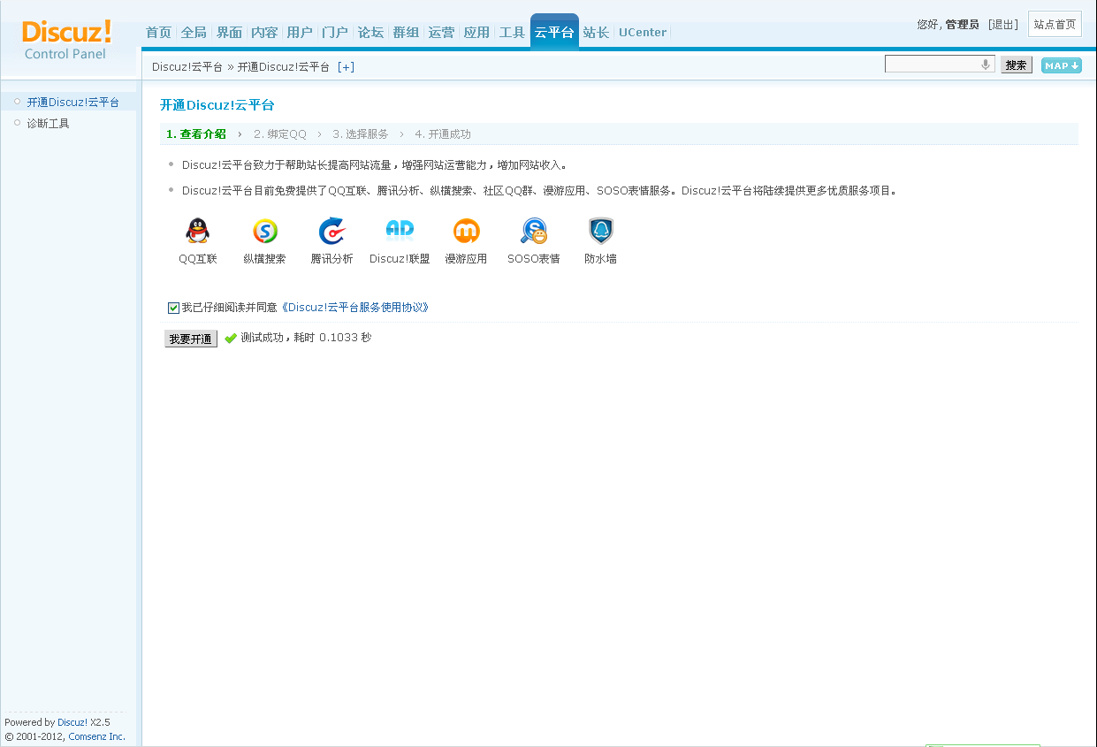Open the 工具 menu tab
The height and width of the screenshot is (747, 1097).
pos(512,33)
